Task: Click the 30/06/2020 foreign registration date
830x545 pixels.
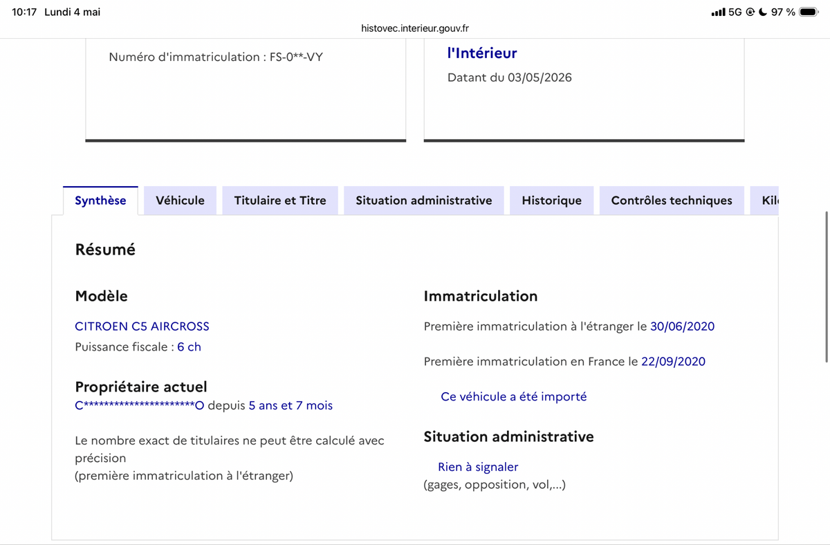Action: point(682,326)
